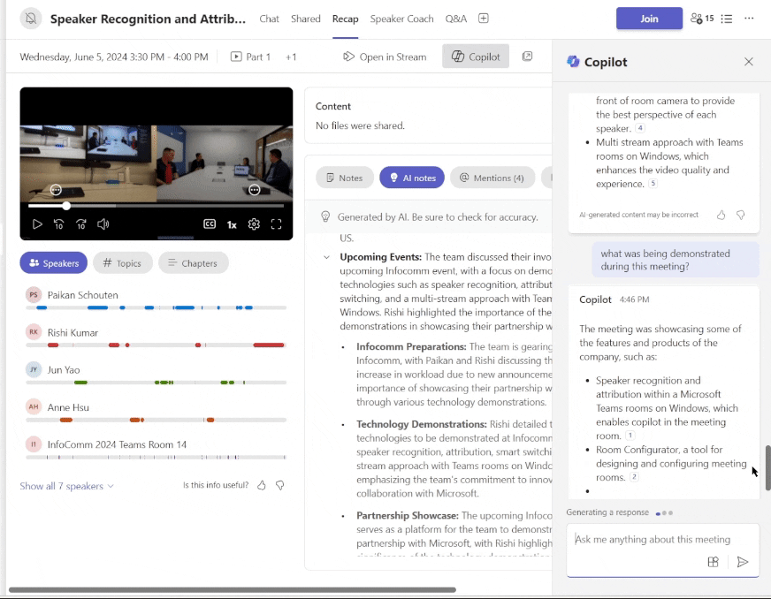The image size is (771, 599).
Task: Click Jun Yao's JY avatar
Action: (x=34, y=369)
